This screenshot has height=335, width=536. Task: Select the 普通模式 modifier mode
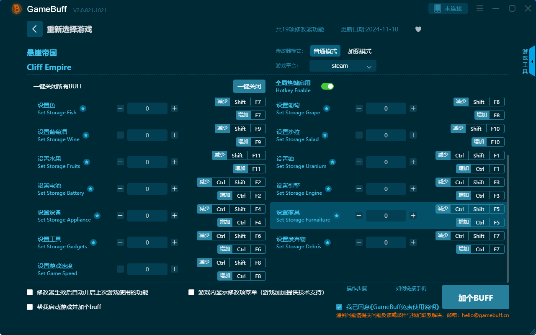click(x=325, y=51)
